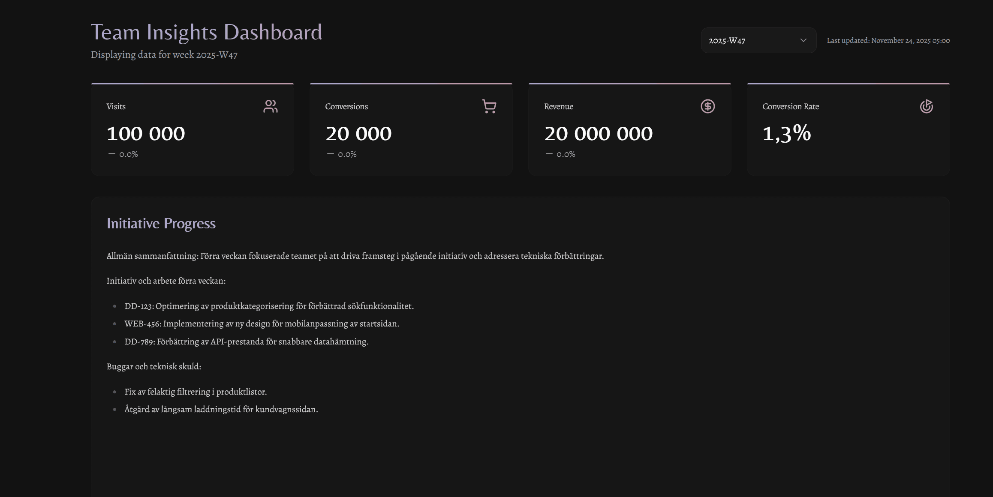993x497 pixels.
Task: Click the chevron arrow in the week selector
Action: (803, 40)
